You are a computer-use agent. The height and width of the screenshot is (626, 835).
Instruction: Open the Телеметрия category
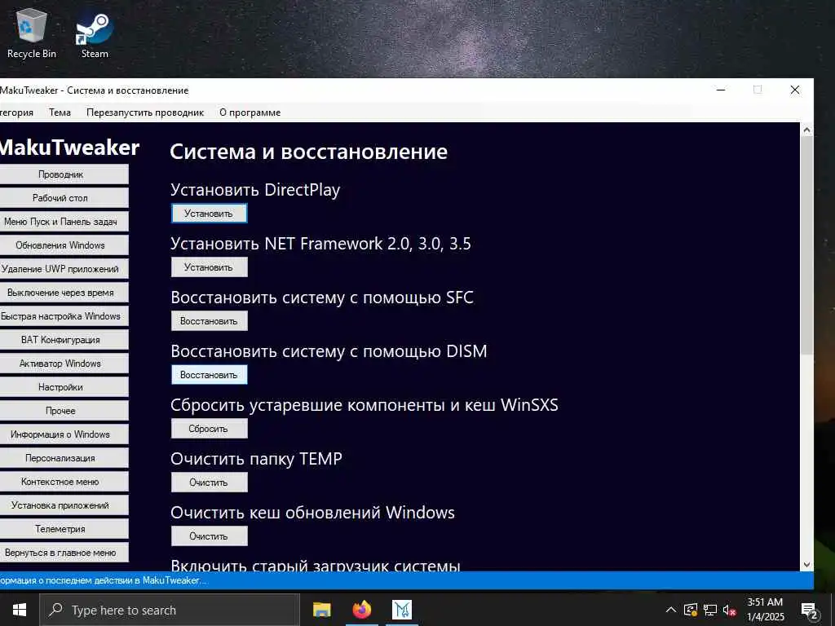64,528
